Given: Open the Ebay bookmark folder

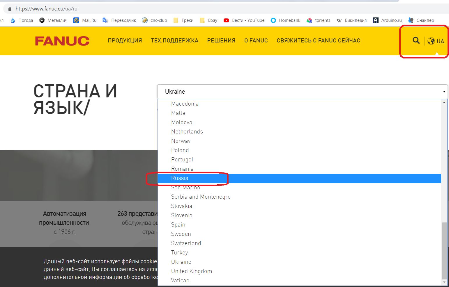Looking at the screenshot, I should pos(209,20).
